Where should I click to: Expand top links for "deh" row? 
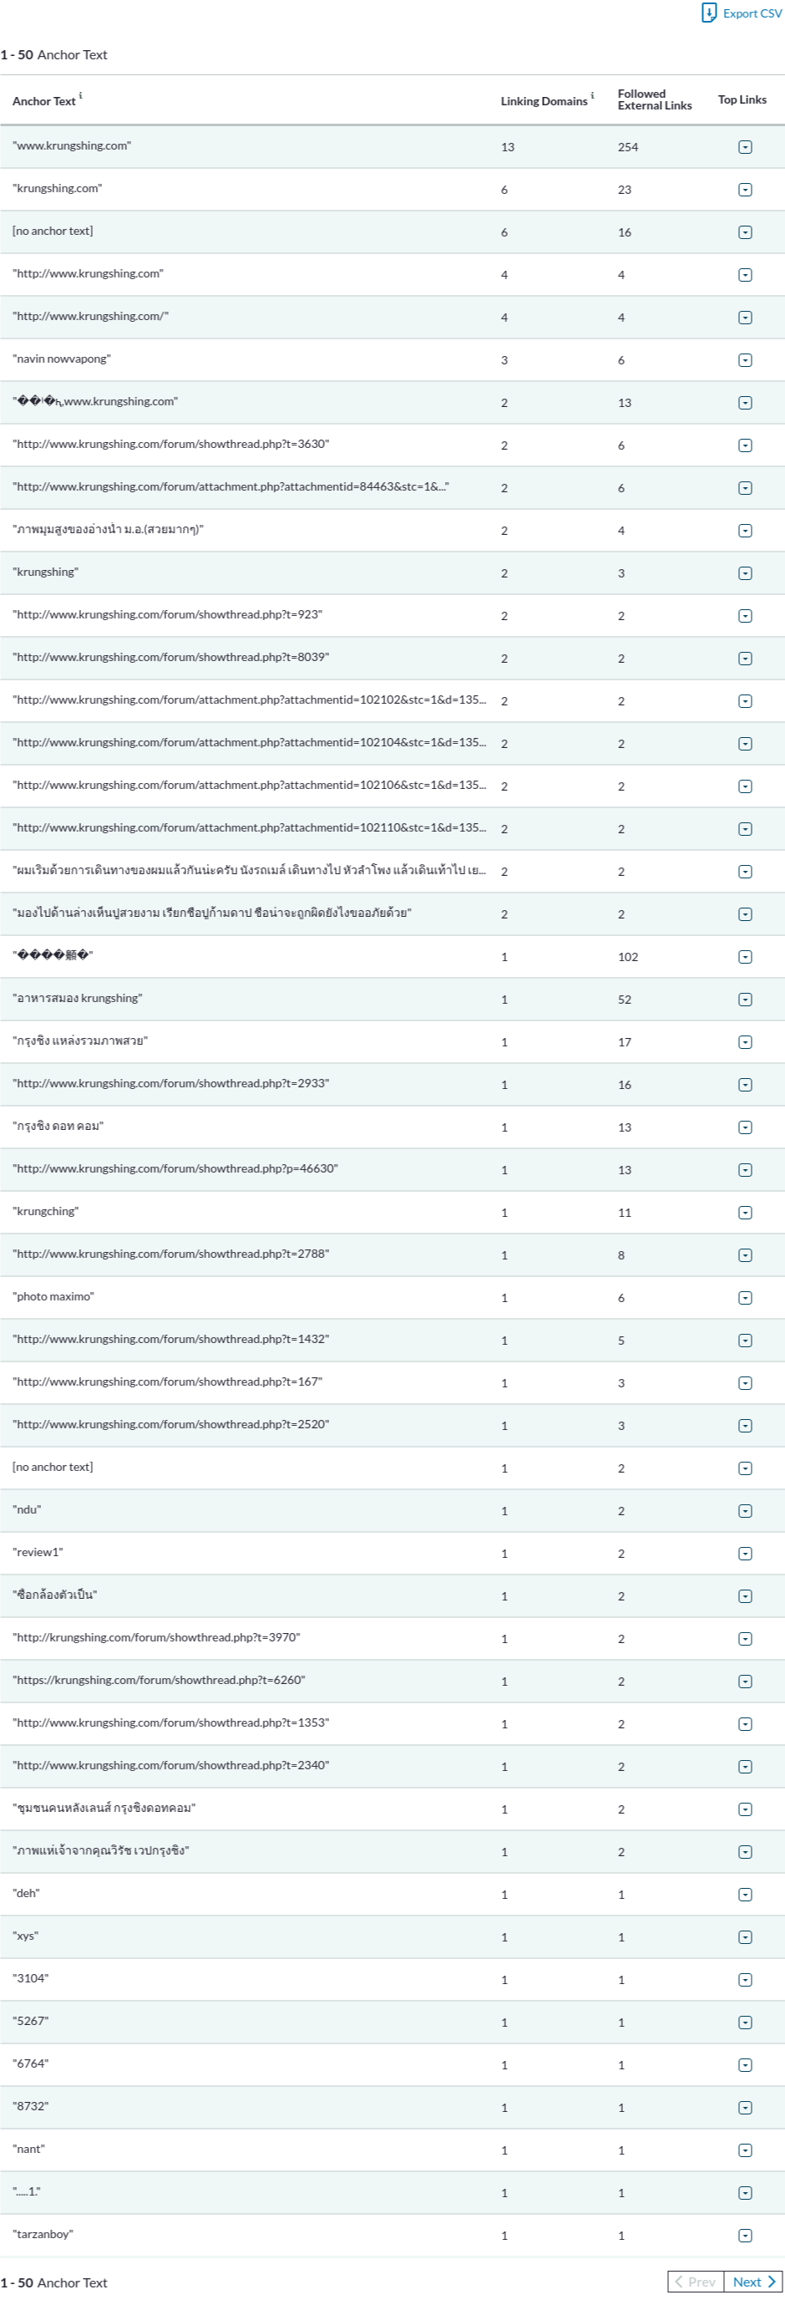click(x=745, y=1895)
